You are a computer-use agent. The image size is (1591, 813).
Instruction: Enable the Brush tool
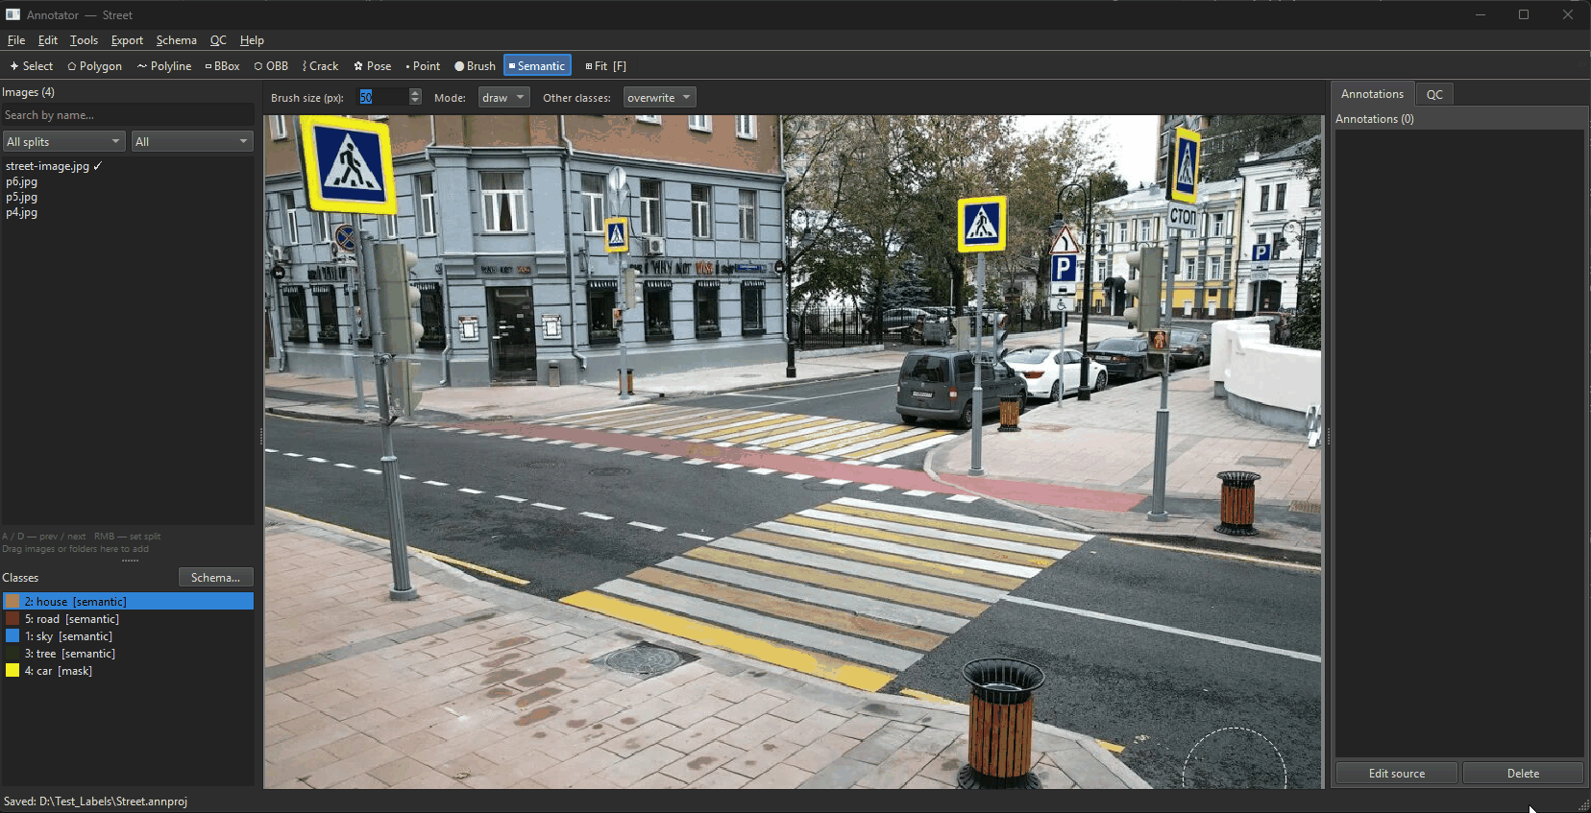tap(475, 66)
